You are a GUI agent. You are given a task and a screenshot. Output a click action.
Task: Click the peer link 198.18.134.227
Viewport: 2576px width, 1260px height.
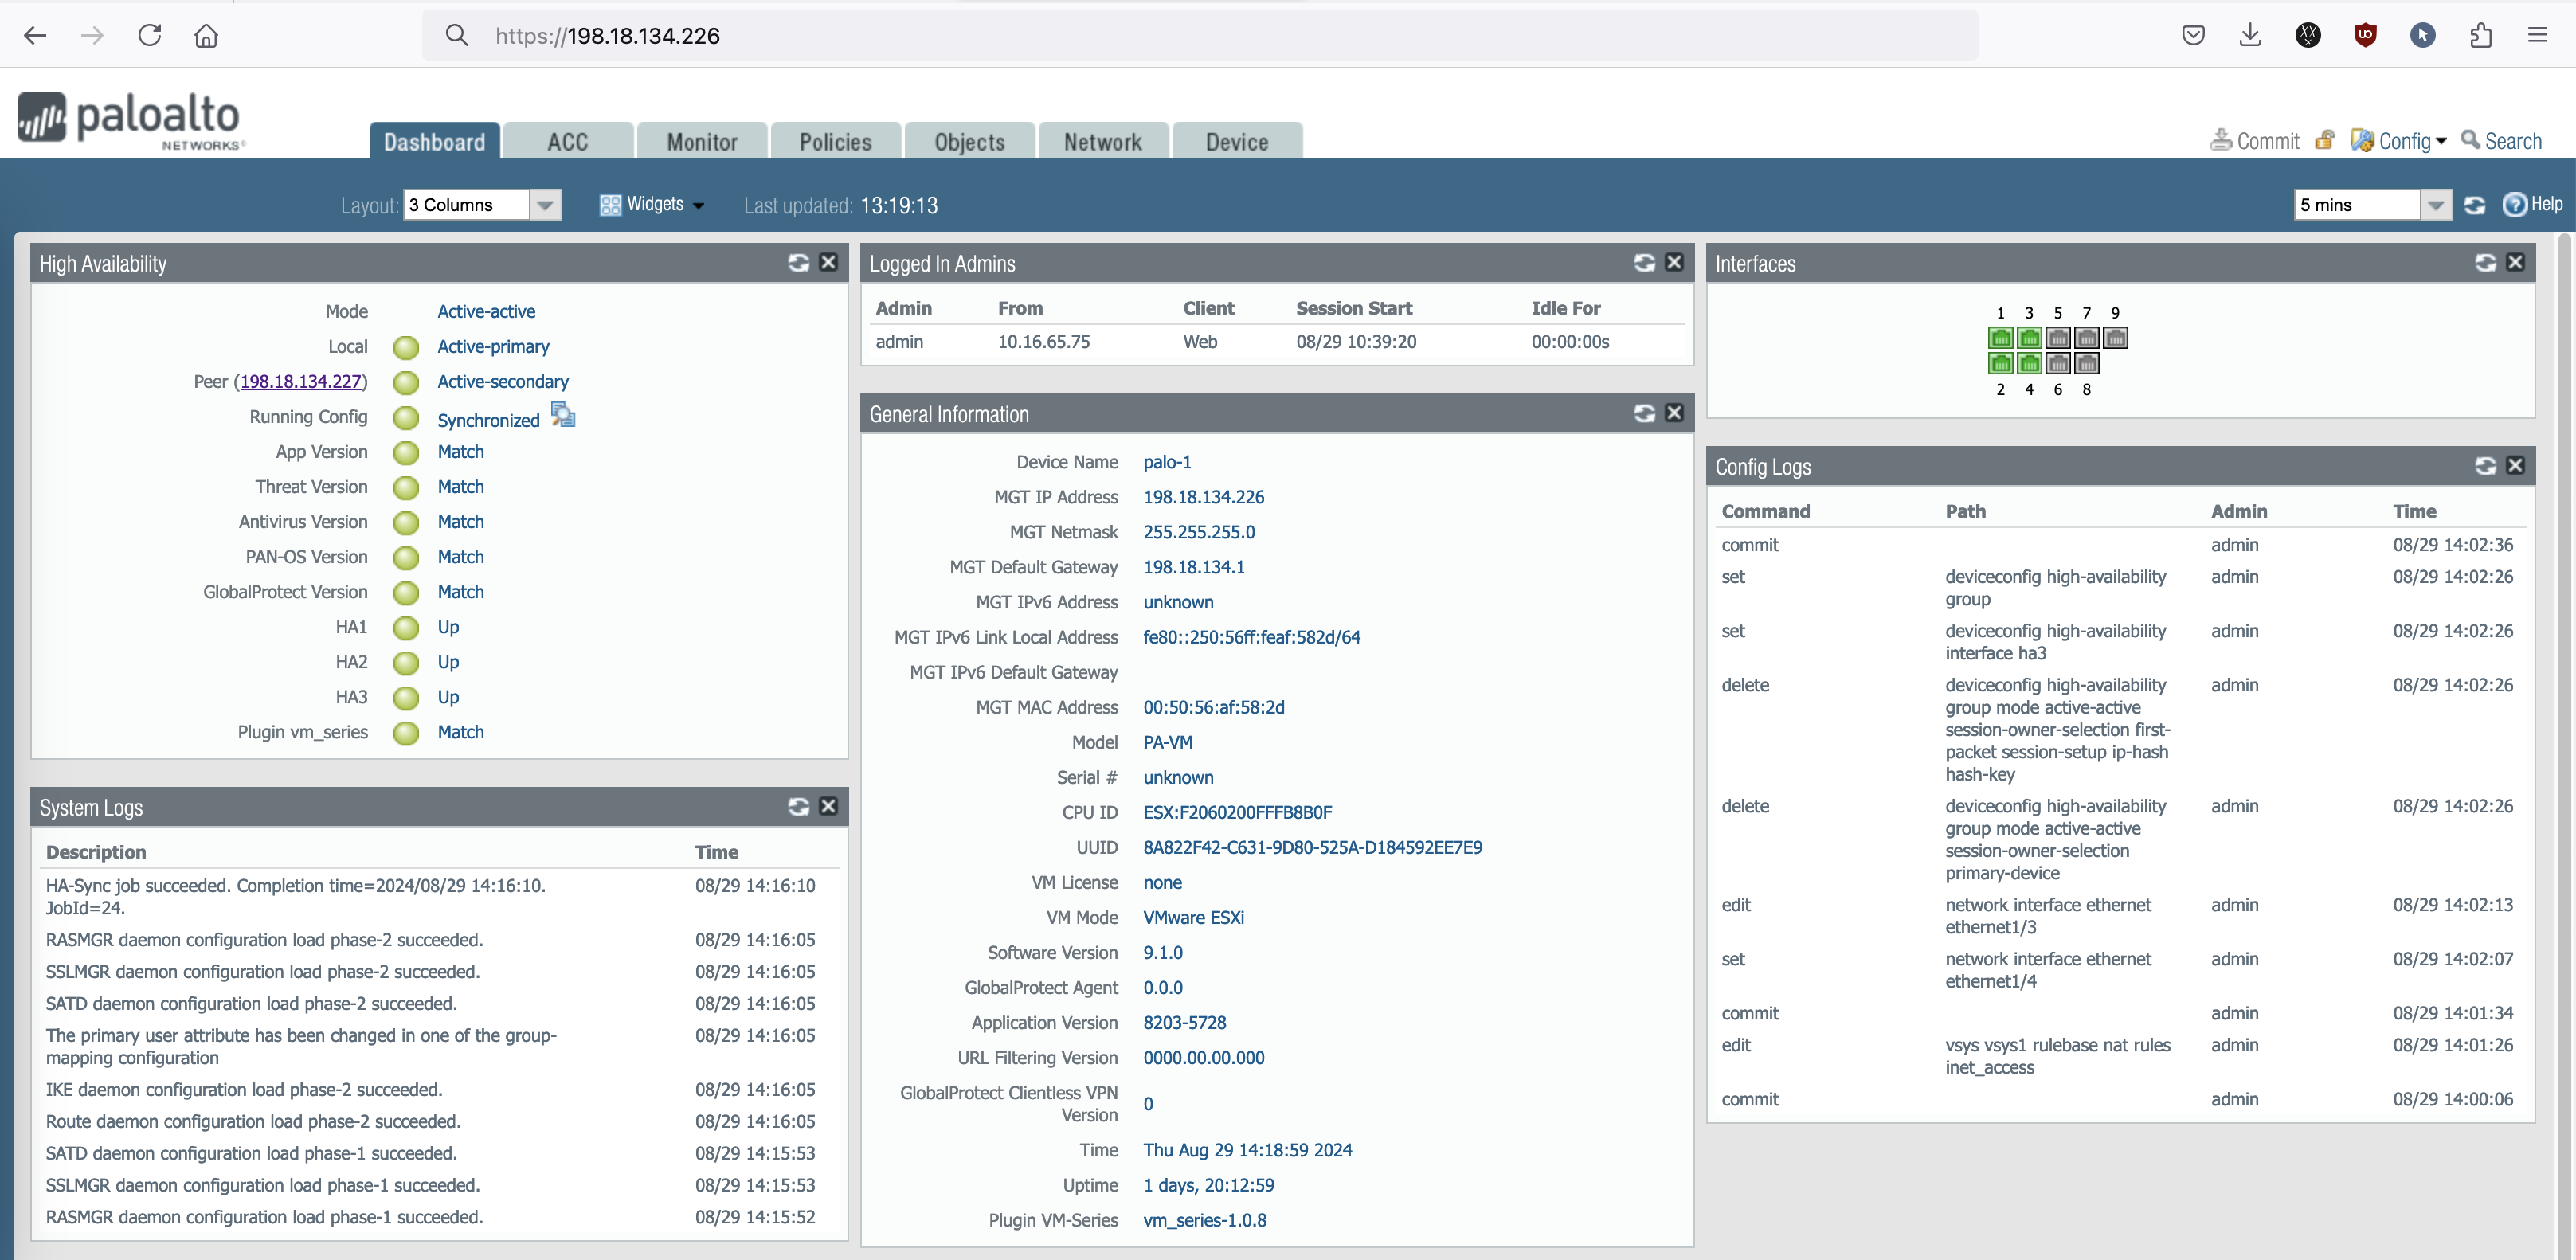(303, 382)
